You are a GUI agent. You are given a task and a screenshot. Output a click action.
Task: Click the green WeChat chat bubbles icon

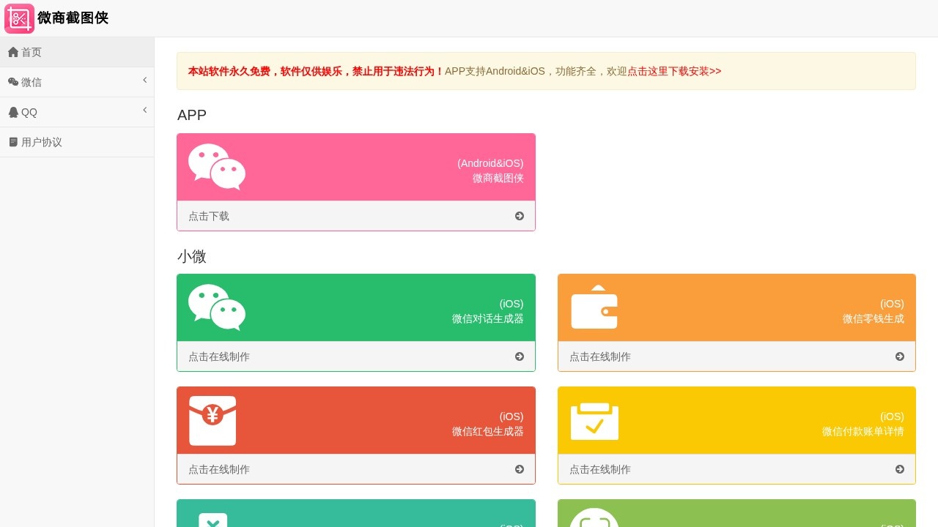tap(217, 307)
